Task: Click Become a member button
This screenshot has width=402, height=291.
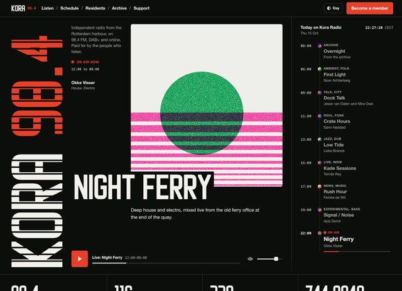Action: pyautogui.click(x=369, y=8)
